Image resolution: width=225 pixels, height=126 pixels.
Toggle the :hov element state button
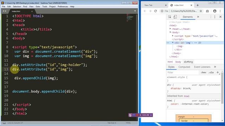click(x=204, y=72)
